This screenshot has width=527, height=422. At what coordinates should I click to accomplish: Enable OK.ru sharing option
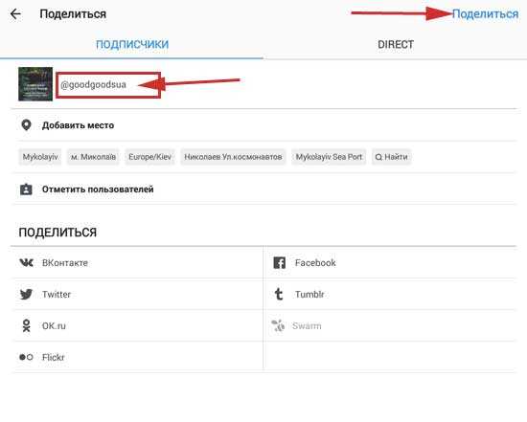pos(138,325)
